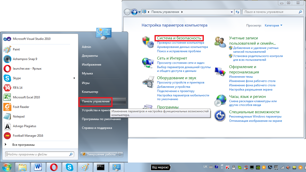The image size is (306, 172).
Task: Click Архивирование данных компьютера link
Action: point(182,47)
